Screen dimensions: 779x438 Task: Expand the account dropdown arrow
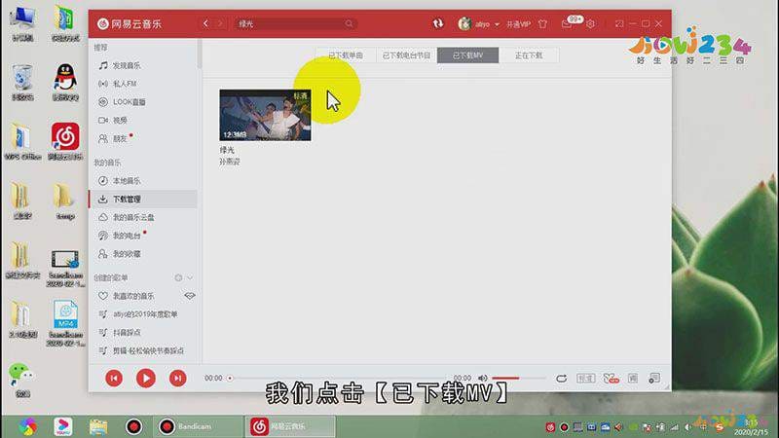[497, 23]
